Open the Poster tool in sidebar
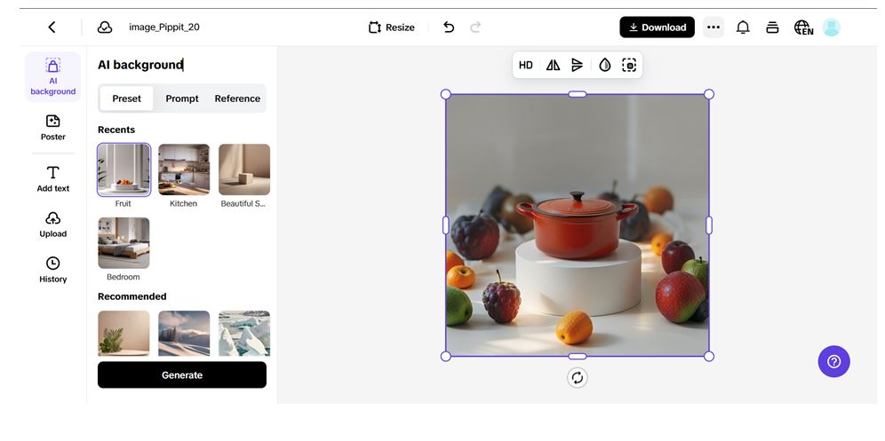 pos(53,128)
